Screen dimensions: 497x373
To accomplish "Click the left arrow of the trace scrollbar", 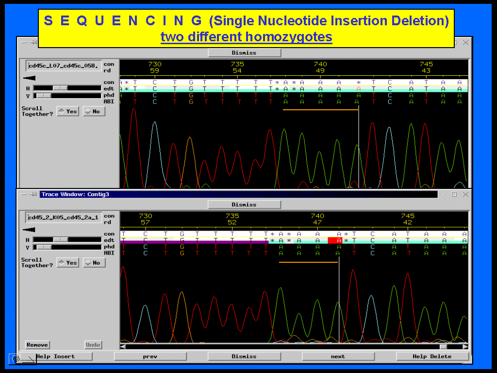I will pos(123,346).
